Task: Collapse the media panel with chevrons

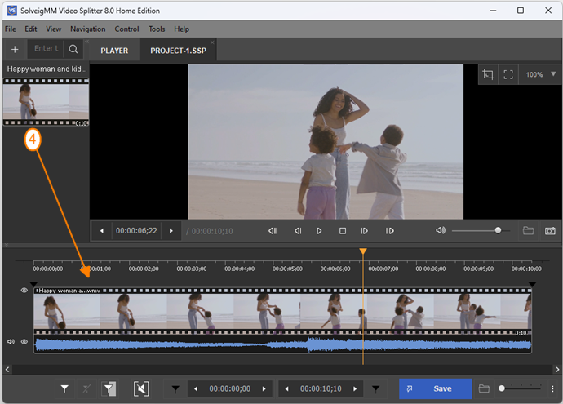Action: point(86,42)
